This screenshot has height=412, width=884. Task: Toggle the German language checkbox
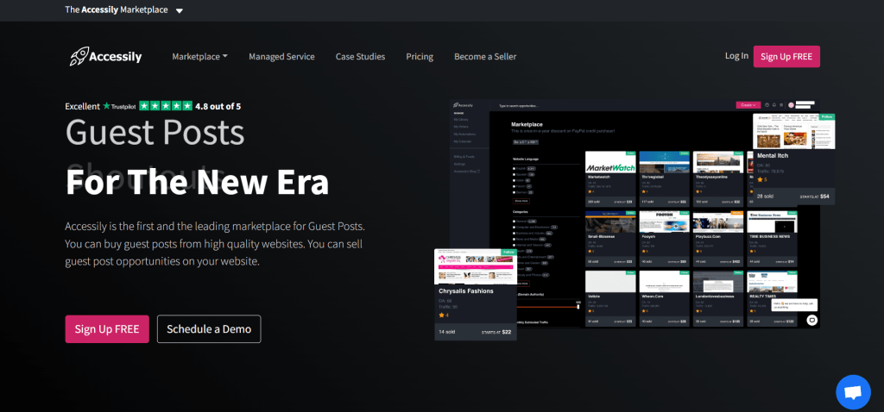click(x=515, y=192)
